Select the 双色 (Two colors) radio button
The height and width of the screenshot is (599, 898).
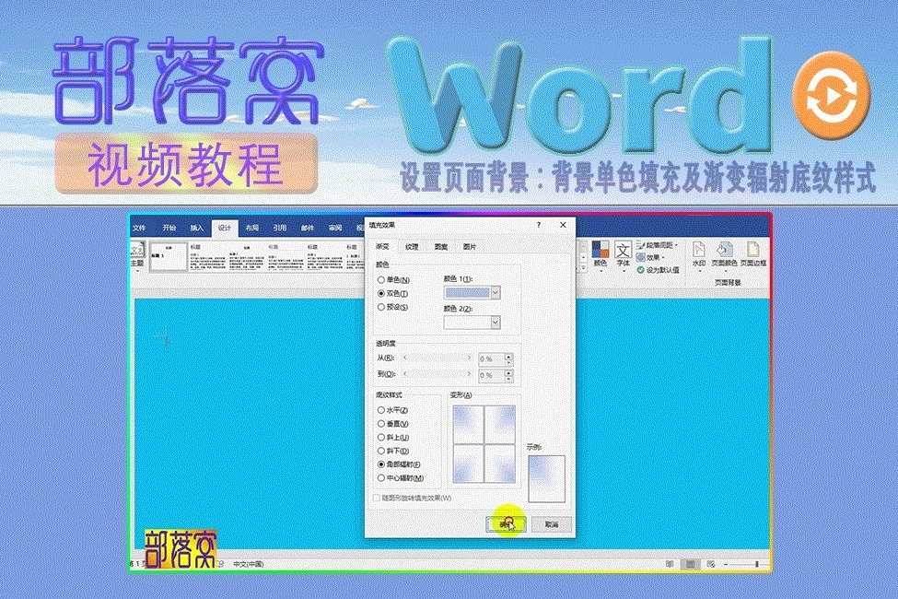click(x=380, y=293)
